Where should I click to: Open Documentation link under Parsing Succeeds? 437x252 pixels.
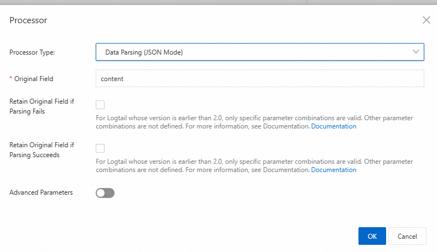coord(334,170)
